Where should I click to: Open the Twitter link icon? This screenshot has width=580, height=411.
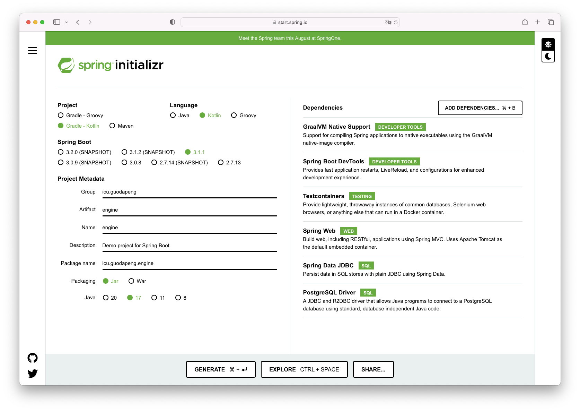[x=33, y=374]
